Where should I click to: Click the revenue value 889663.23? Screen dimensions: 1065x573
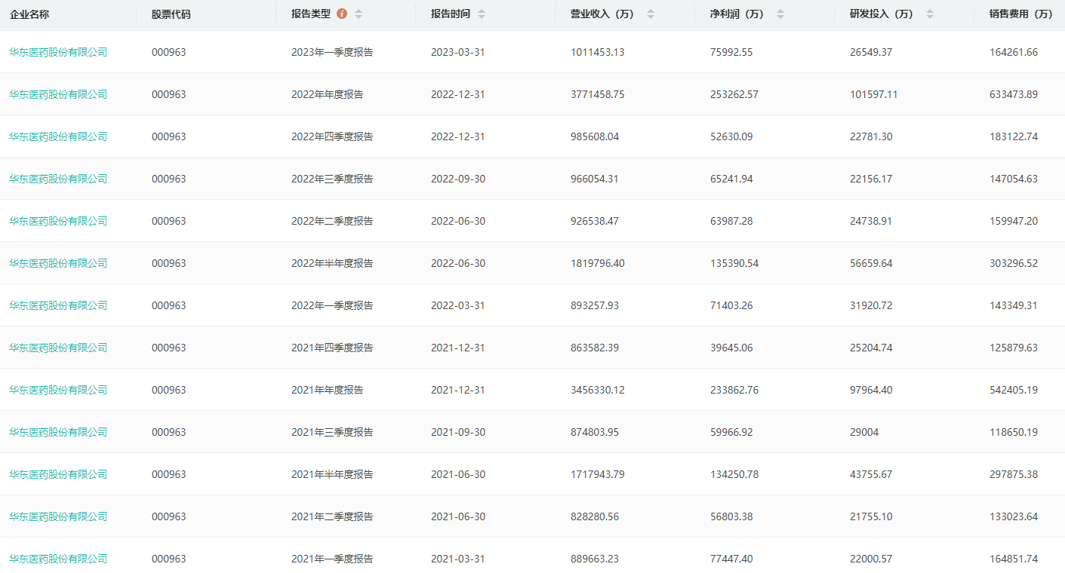point(595,559)
